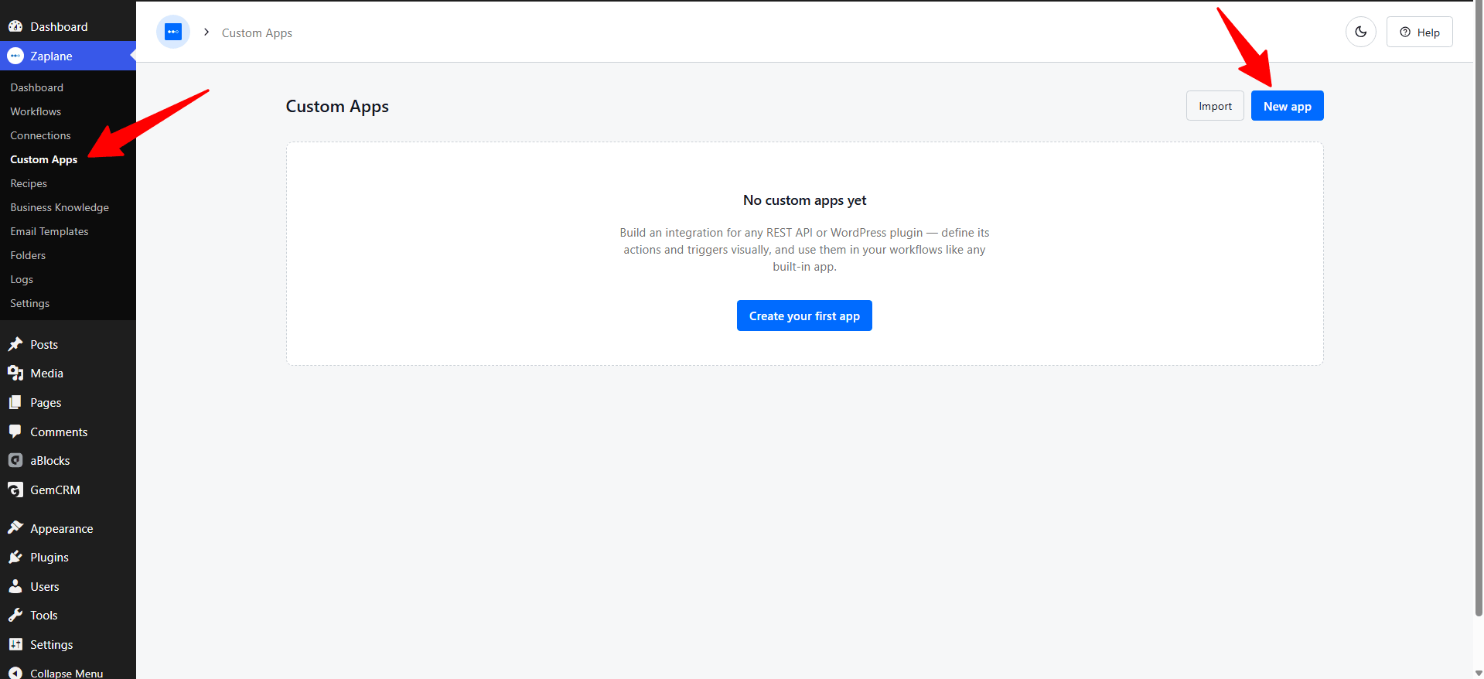
Task: Open Zaplane Dashboard submenu item
Action: (x=37, y=87)
